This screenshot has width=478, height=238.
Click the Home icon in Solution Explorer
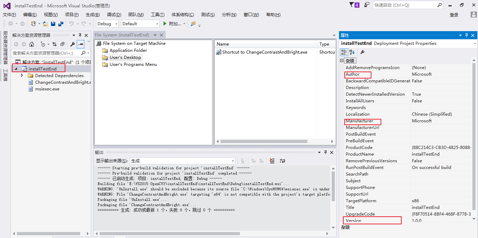tap(31, 45)
